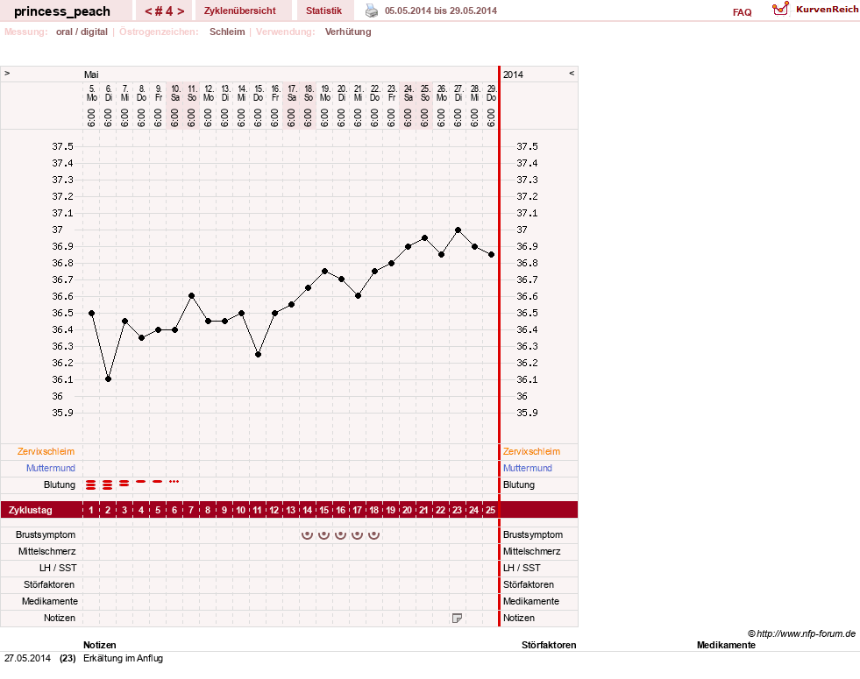860x679 pixels.
Task: Select the 37.0 temperature point on May 27
Action: click(458, 230)
